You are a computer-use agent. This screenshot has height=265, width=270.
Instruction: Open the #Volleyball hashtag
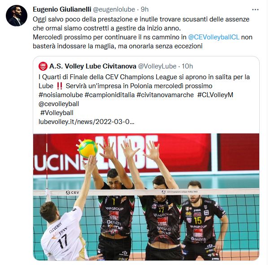click(x=57, y=113)
